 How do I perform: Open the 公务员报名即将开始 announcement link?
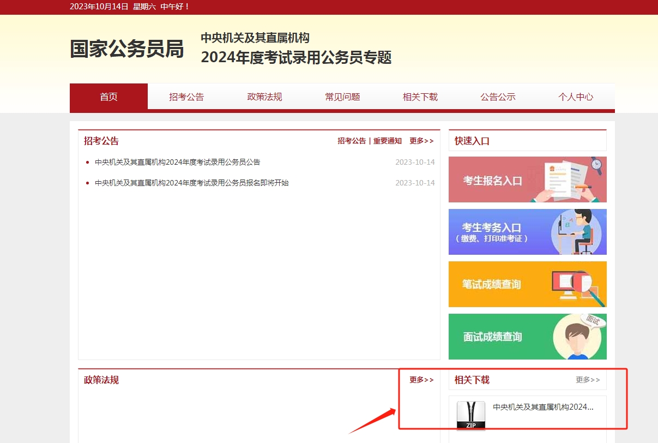[191, 183]
